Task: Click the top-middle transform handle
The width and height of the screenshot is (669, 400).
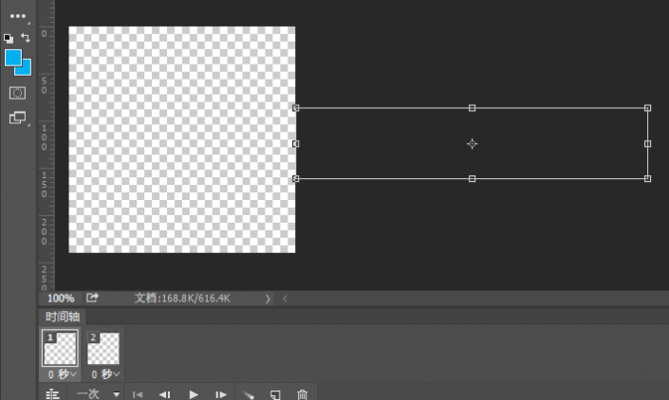Action: [x=472, y=108]
